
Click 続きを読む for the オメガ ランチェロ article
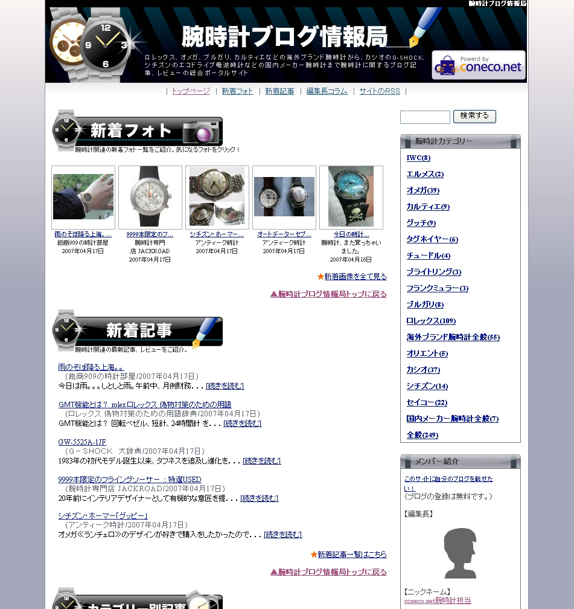283,535
